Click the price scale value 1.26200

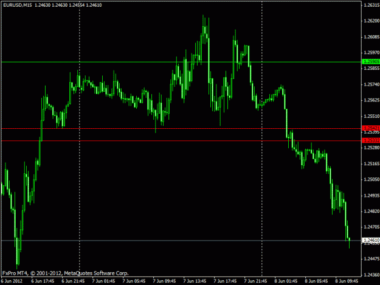click(x=371, y=21)
